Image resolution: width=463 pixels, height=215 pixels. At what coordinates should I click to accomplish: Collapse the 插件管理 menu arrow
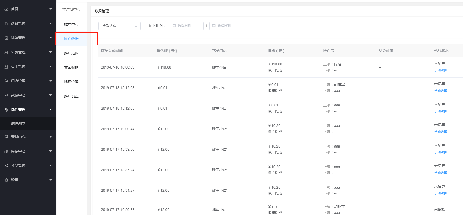pos(51,110)
